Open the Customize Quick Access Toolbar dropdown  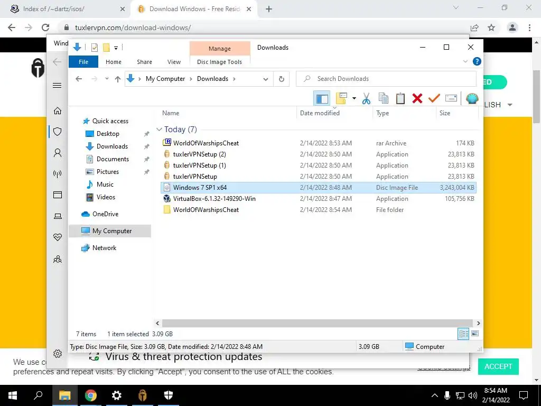(116, 48)
